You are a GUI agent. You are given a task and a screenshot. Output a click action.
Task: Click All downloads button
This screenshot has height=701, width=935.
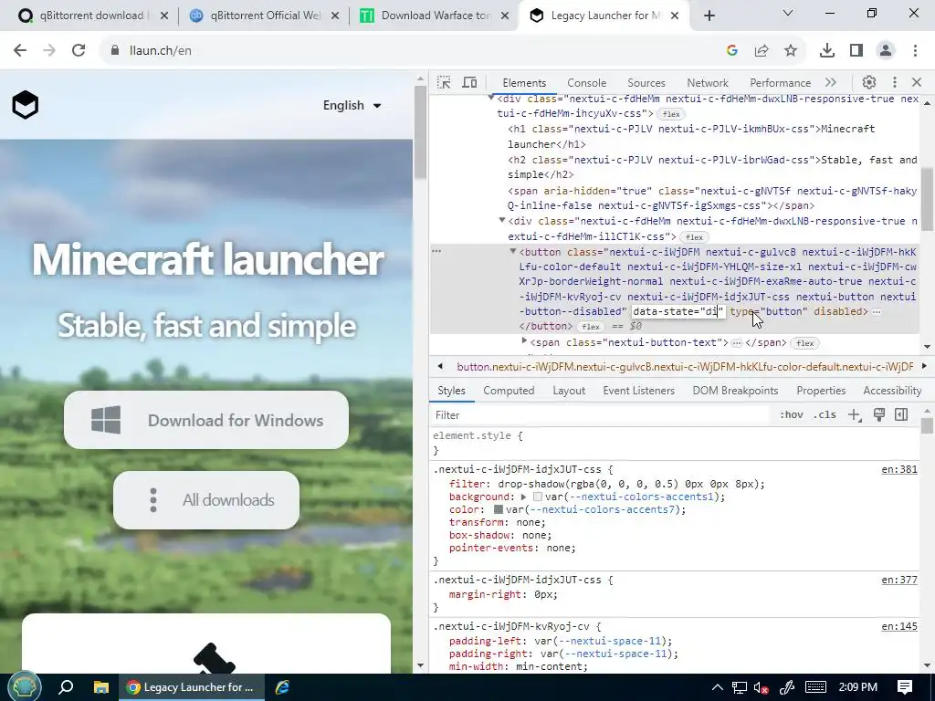[x=206, y=500]
